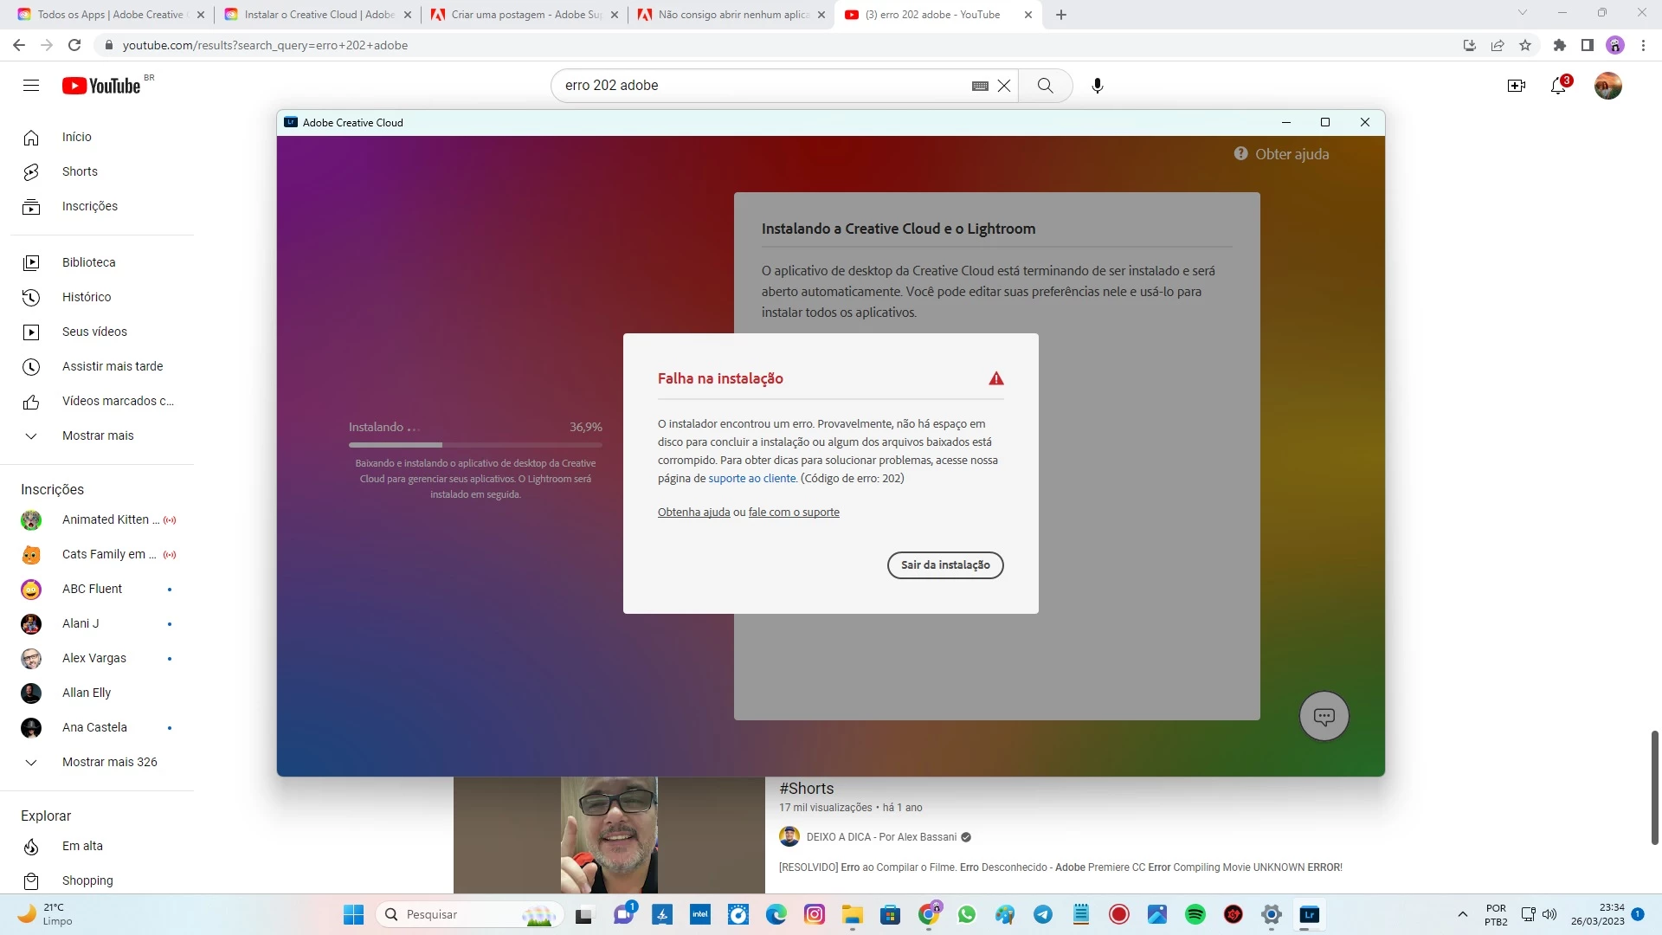Click Sair da instalação button
The height and width of the screenshot is (935, 1662).
(944, 565)
